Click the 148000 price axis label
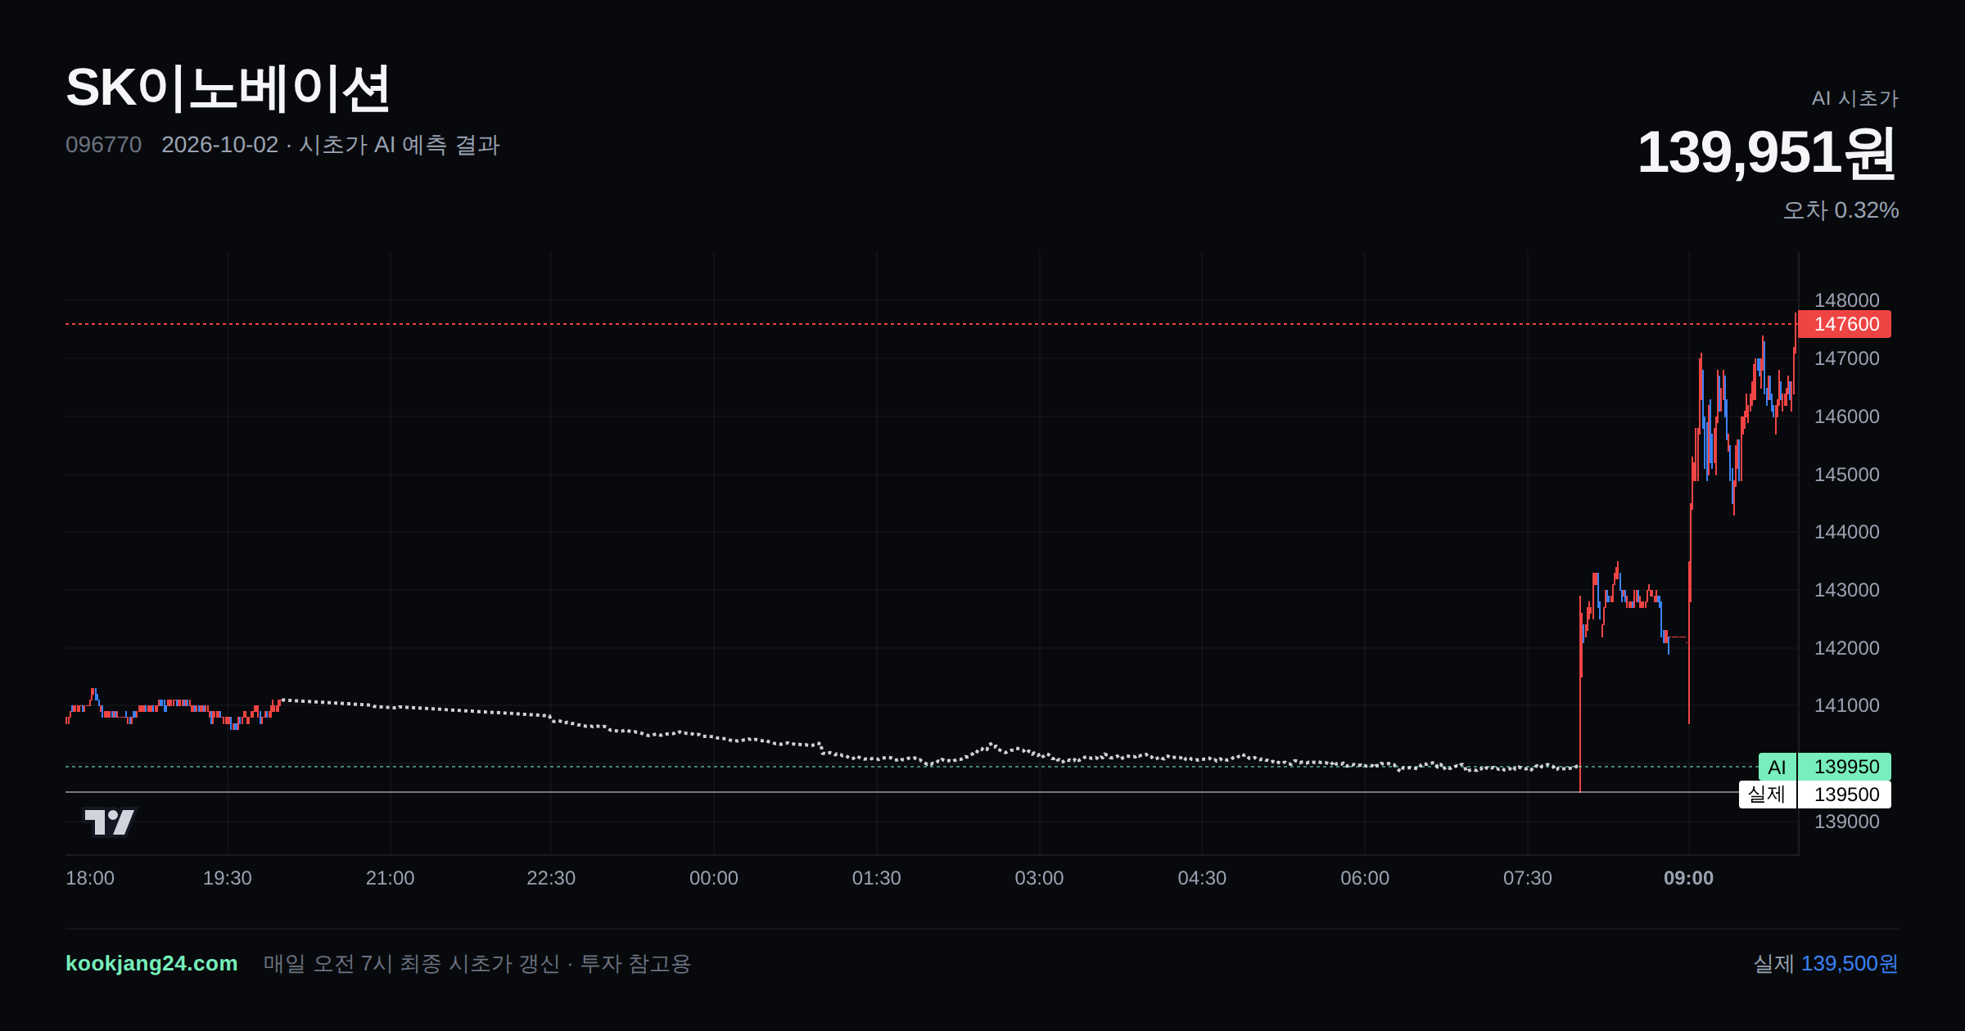Screen dimensions: 1965x1031 coord(1846,300)
